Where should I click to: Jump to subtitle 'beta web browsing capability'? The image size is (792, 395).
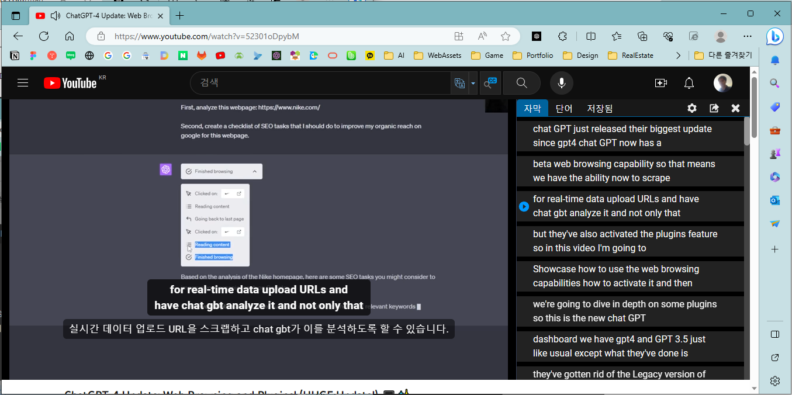(x=630, y=171)
